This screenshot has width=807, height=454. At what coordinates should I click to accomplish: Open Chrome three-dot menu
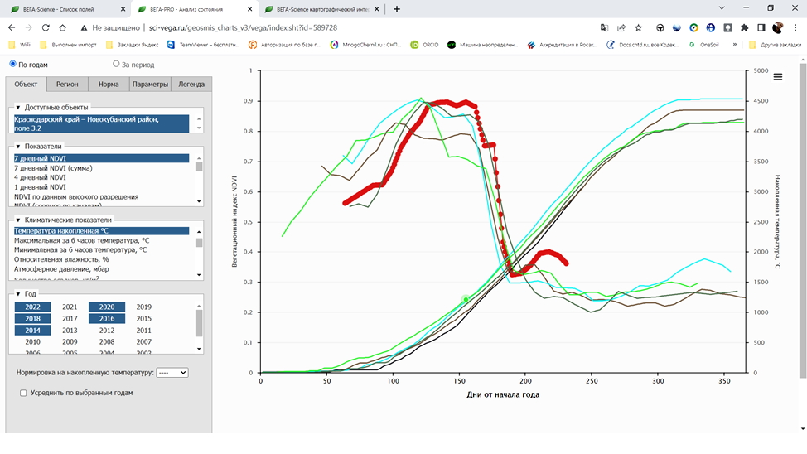[x=795, y=28]
